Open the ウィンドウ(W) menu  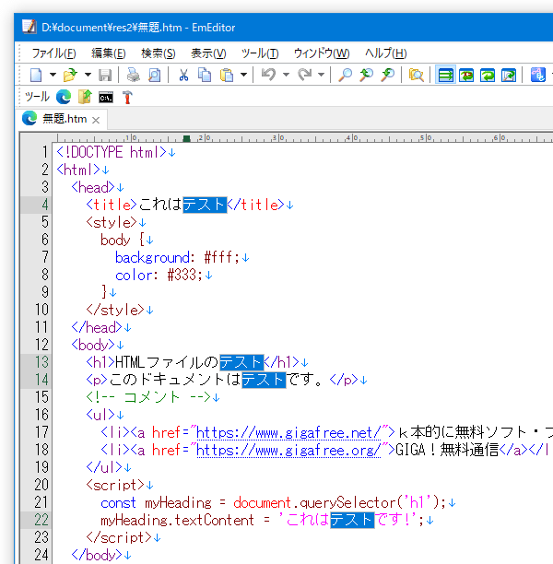pyautogui.click(x=322, y=53)
